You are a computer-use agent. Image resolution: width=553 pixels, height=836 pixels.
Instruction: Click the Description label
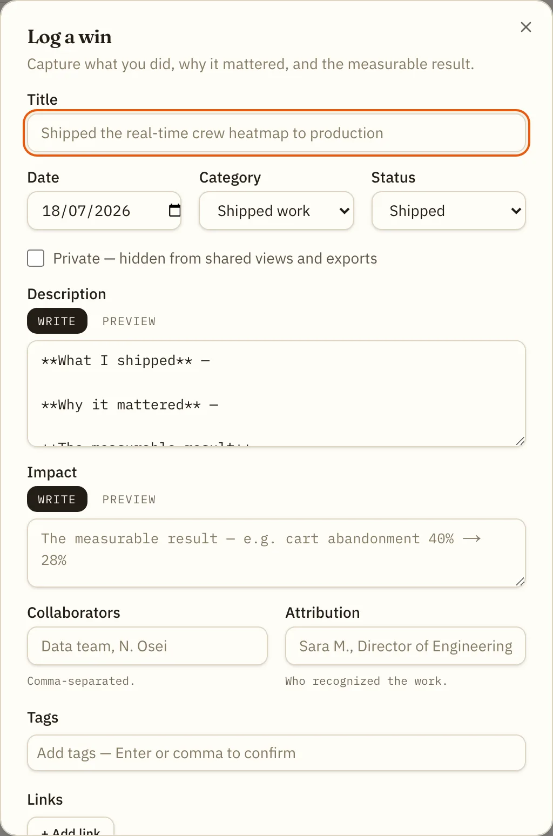click(x=67, y=294)
